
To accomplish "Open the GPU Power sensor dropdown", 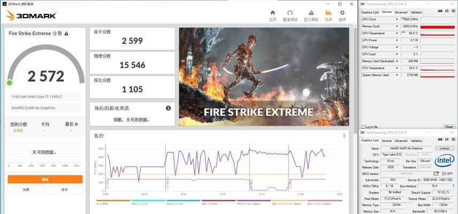I will 397,40.
